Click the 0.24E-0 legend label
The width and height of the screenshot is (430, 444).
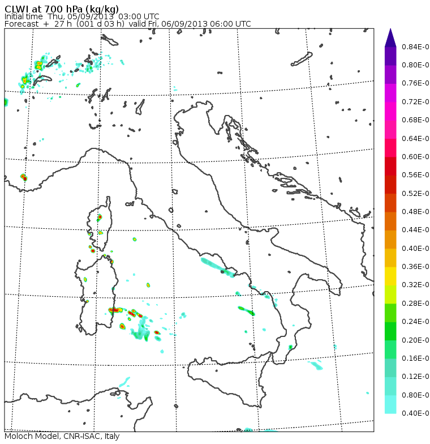(x=415, y=322)
